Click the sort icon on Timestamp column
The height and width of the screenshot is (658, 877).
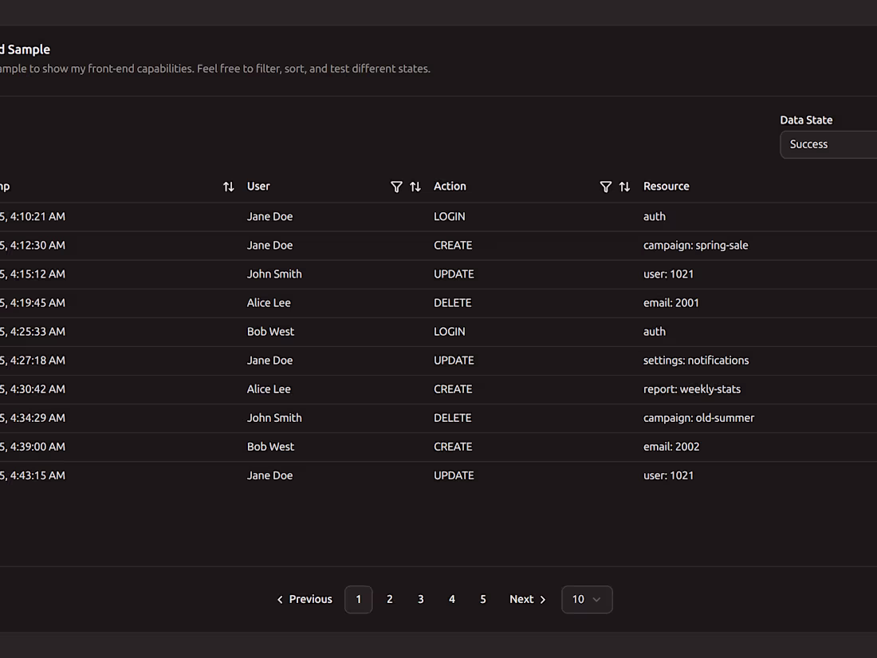click(229, 186)
